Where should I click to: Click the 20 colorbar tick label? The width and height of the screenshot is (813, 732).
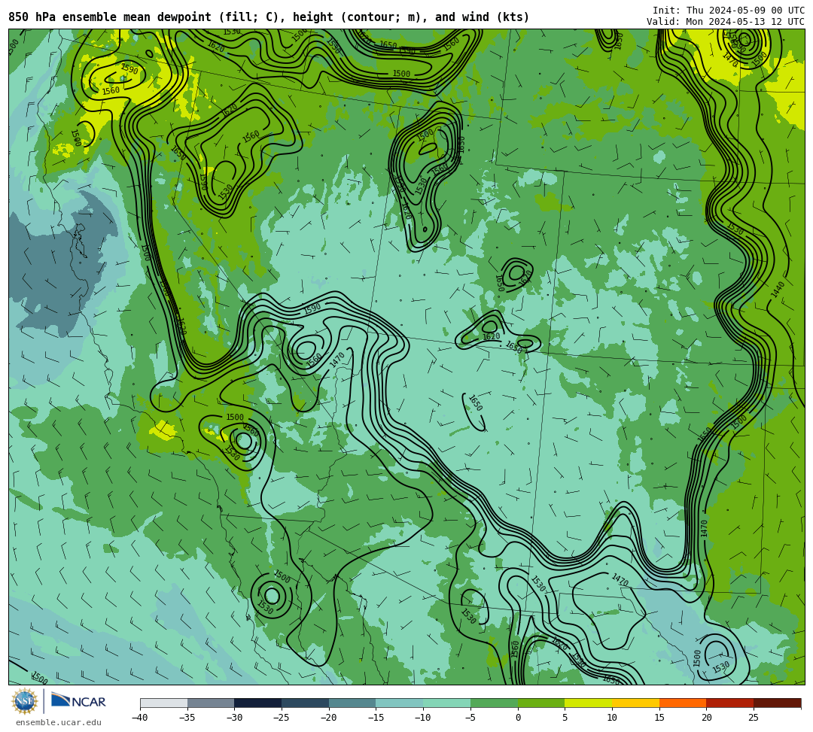707,718
